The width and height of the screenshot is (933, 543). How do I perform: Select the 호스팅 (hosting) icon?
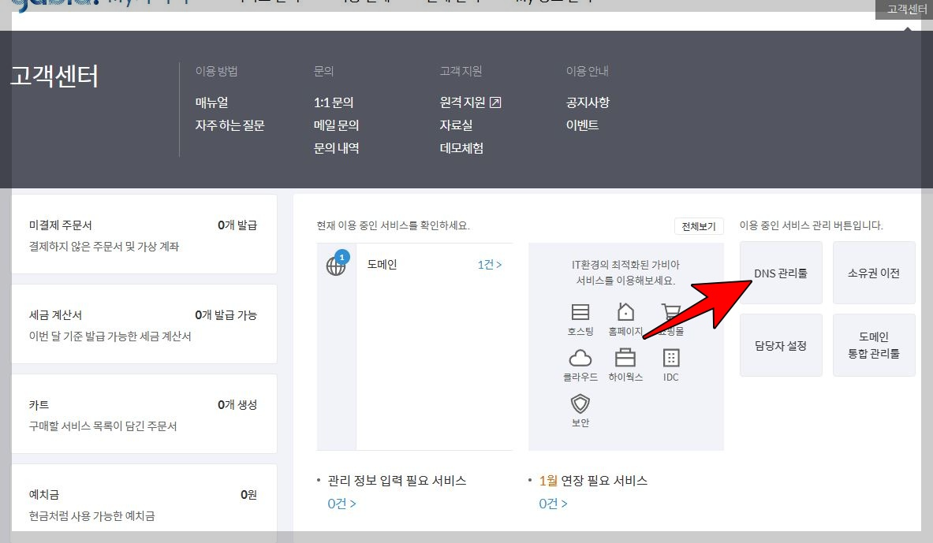tap(580, 312)
